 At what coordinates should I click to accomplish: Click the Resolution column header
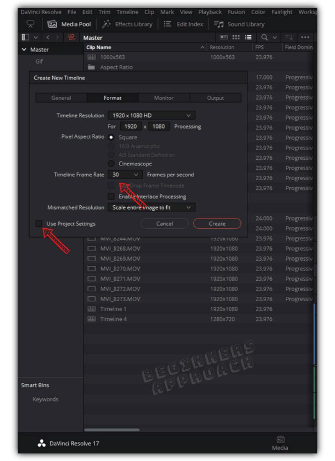point(222,47)
